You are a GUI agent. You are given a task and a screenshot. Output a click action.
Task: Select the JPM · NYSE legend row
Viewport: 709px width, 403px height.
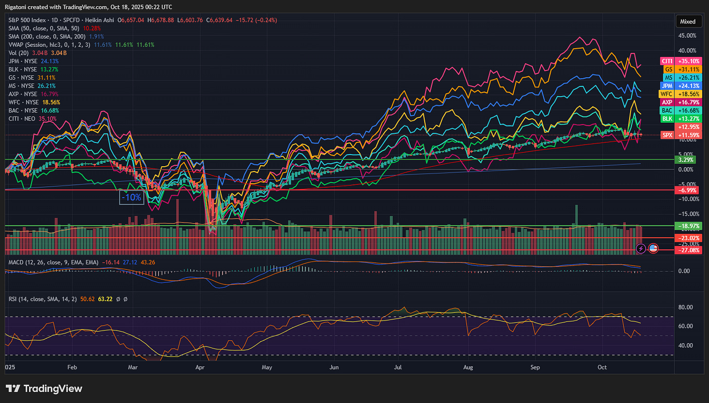[x=34, y=61]
